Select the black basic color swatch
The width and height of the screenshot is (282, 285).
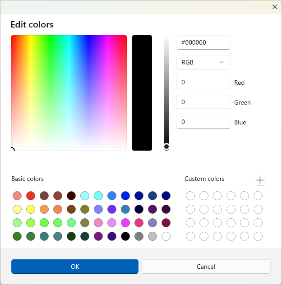[125, 236]
